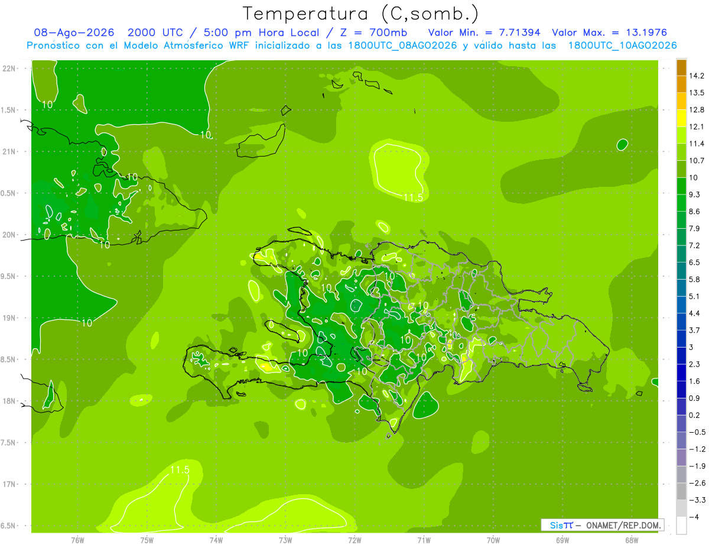Screen dimensions: 709x548
Task: Pick the swatch between 13.5 and 14.2
Action: 681,84
